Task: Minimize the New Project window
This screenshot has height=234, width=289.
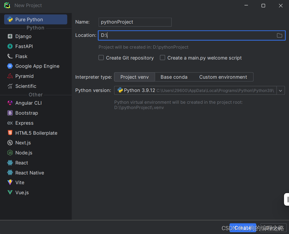Action: [x=246, y=6]
